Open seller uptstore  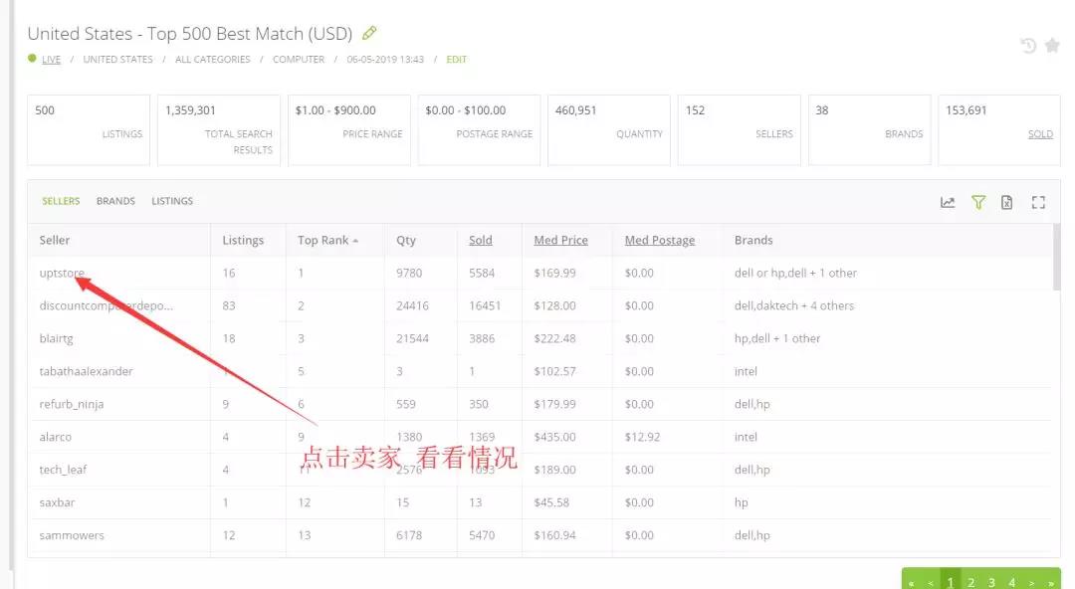[62, 273]
